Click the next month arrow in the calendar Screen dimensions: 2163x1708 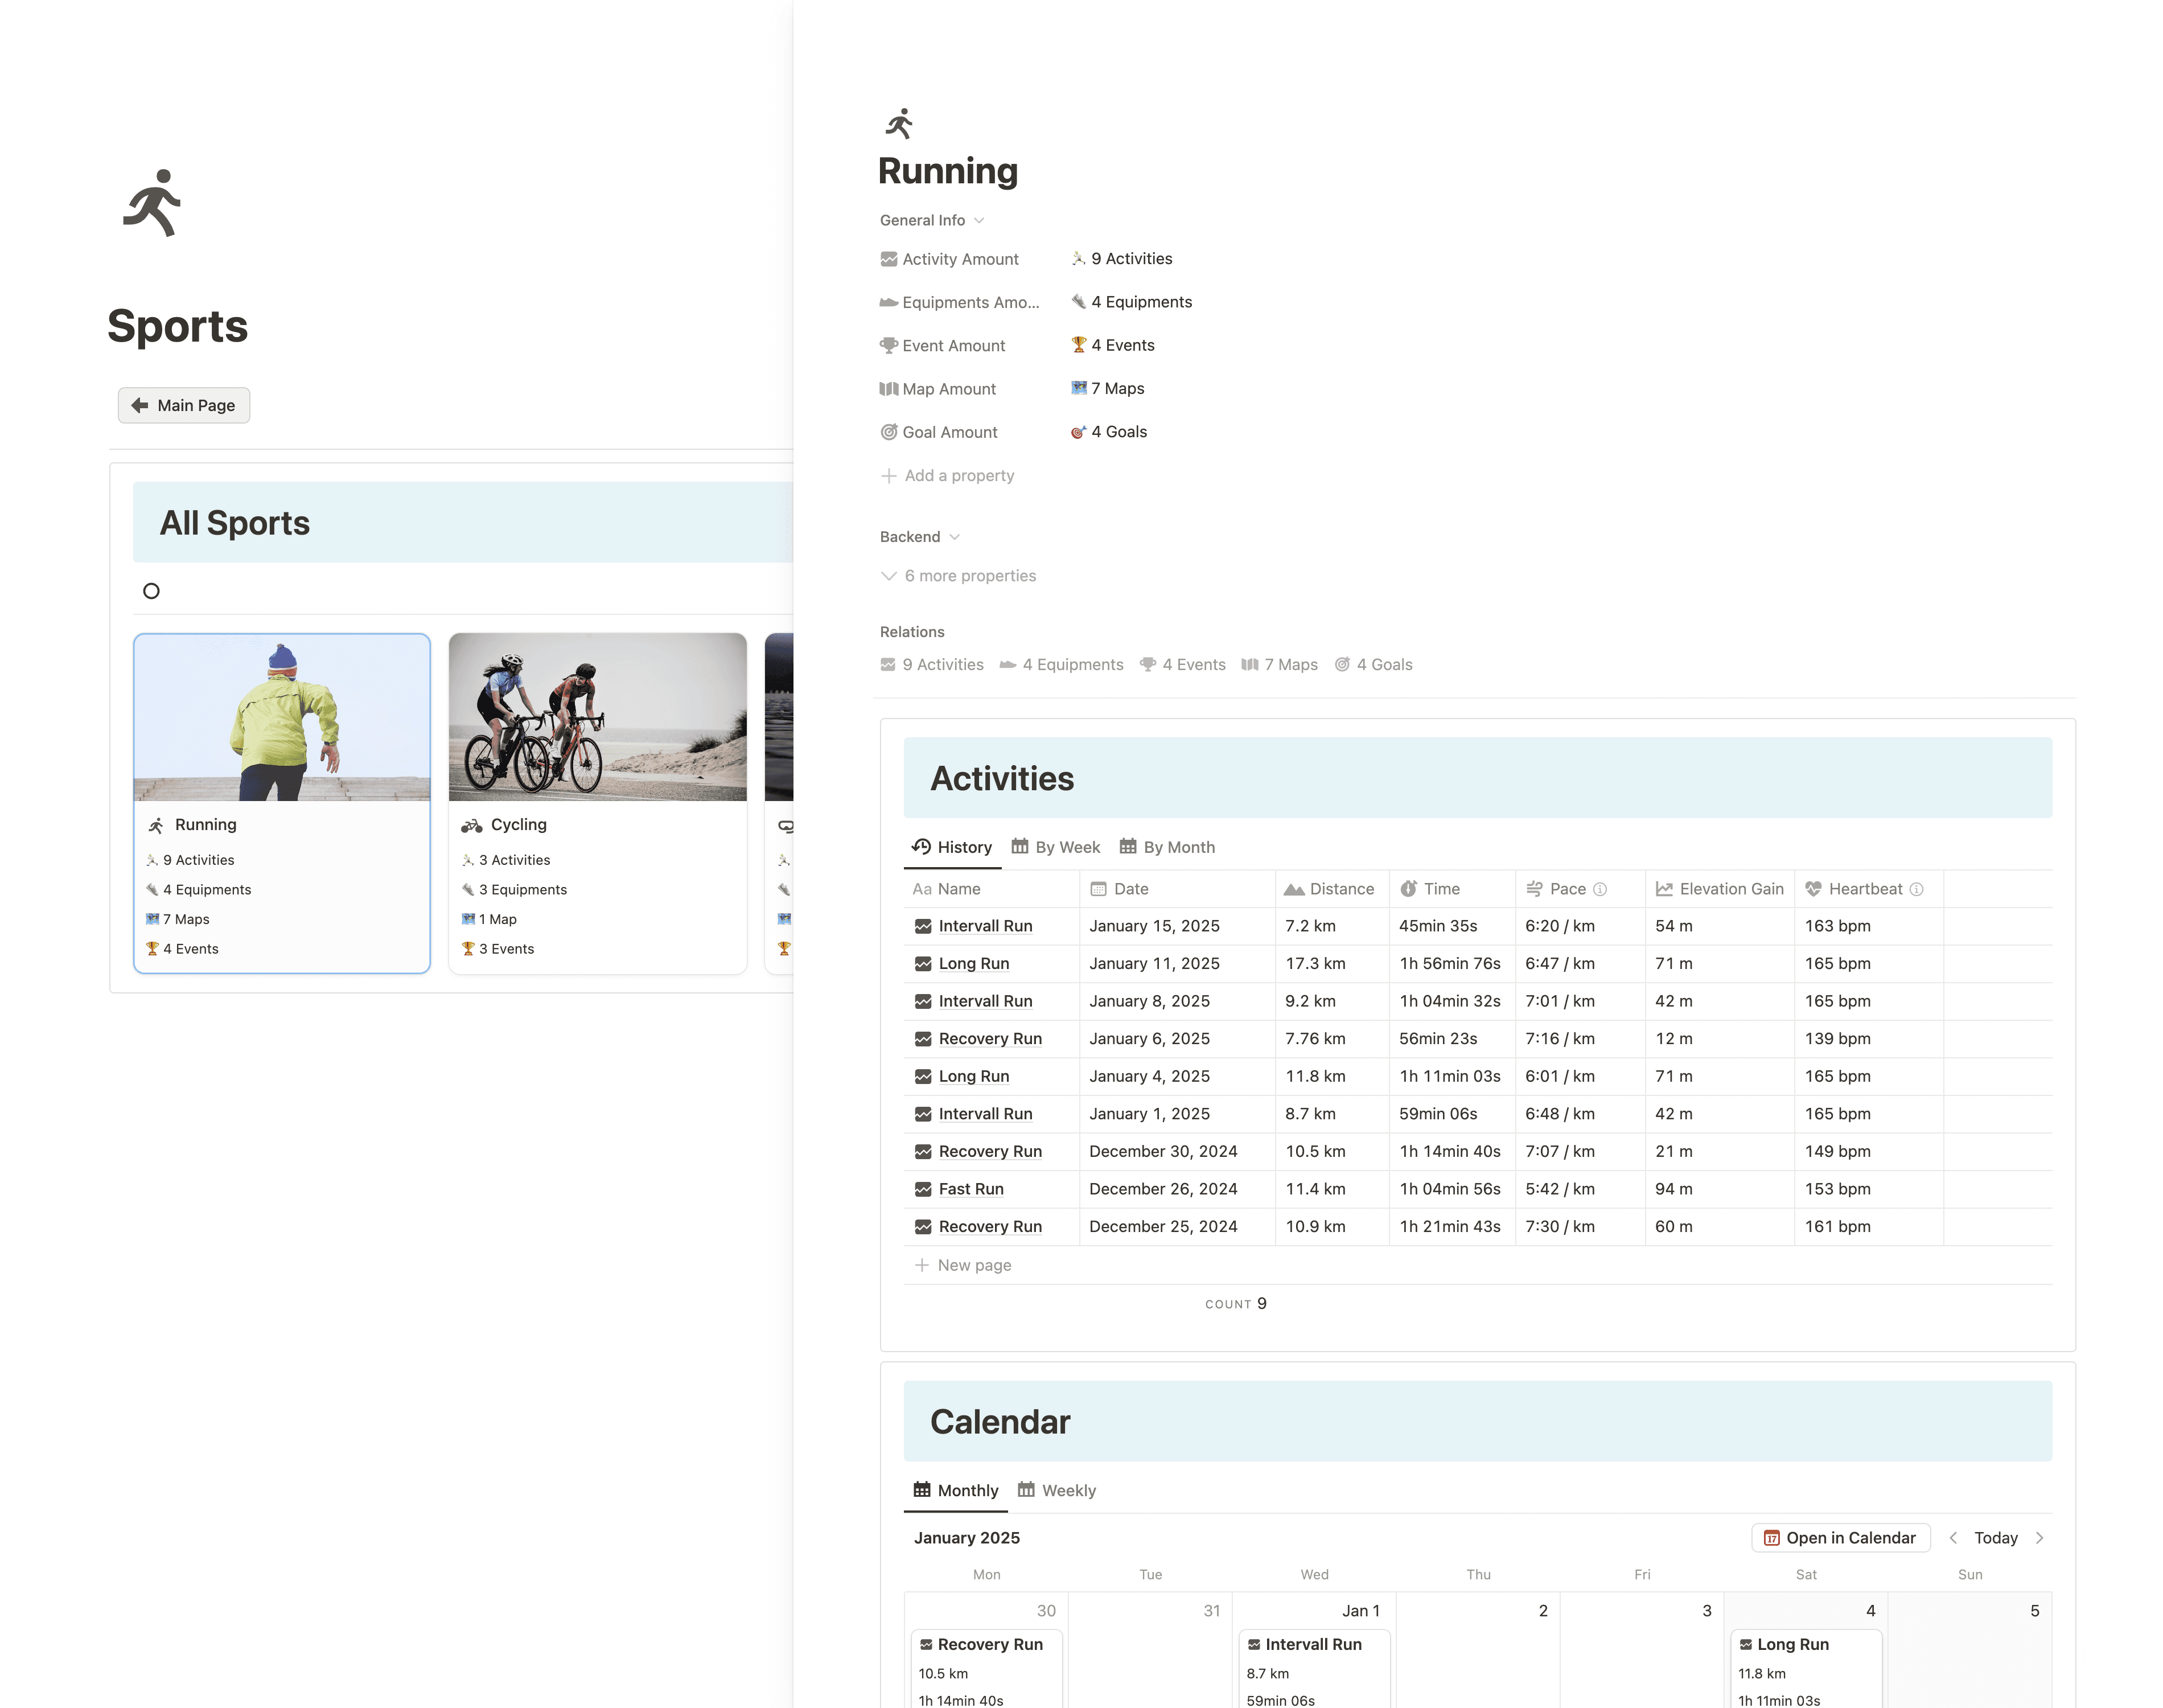pyautogui.click(x=2039, y=1538)
